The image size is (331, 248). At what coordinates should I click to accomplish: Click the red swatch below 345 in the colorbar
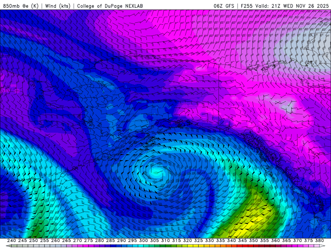click(245, 246)
